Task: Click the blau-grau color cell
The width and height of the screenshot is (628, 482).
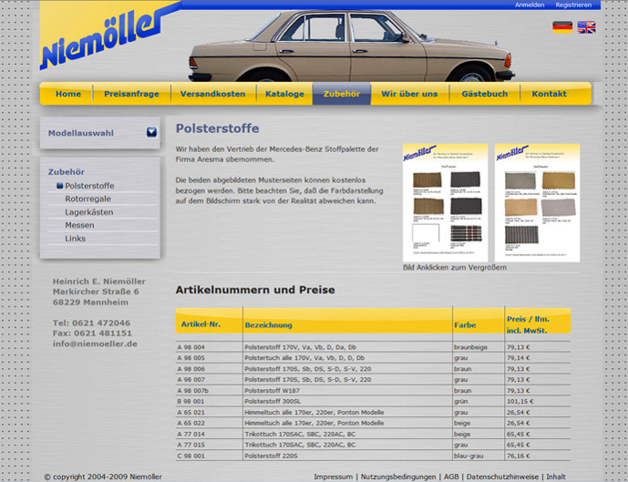Action: coord(468,456)
